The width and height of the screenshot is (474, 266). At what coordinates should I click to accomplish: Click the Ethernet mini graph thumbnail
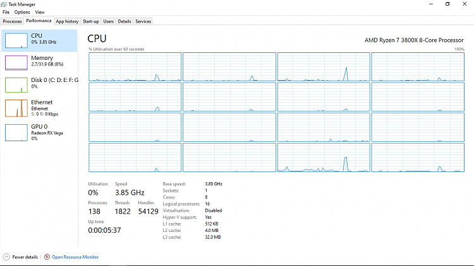tap(16, 108)
